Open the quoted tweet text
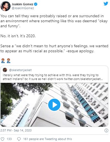110x142 pixels. pos(53,77)
